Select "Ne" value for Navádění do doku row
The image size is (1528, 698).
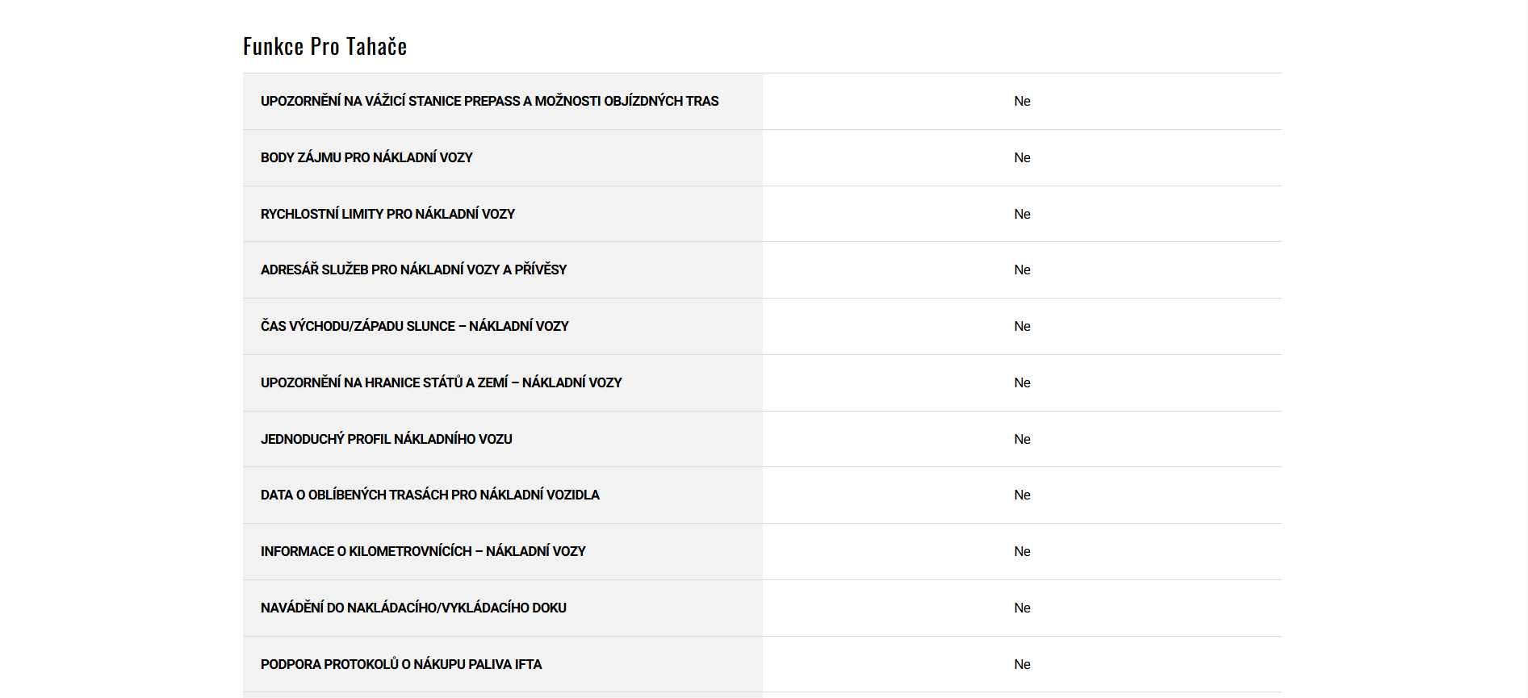coord(1022,608)
